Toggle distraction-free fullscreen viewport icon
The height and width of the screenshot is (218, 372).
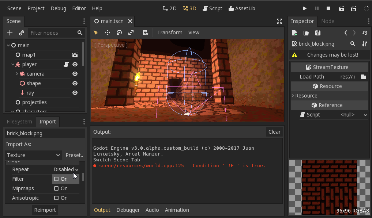(x=279, y=21)
